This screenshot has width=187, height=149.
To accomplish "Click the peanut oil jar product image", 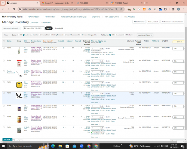I will [19, 119].
